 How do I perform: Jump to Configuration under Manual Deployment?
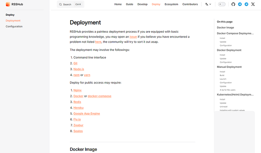coord(226,83)
